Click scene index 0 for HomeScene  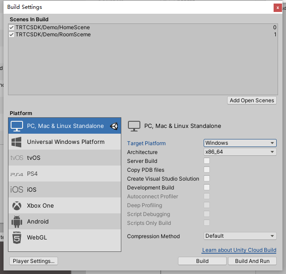(x=274, y=27)
